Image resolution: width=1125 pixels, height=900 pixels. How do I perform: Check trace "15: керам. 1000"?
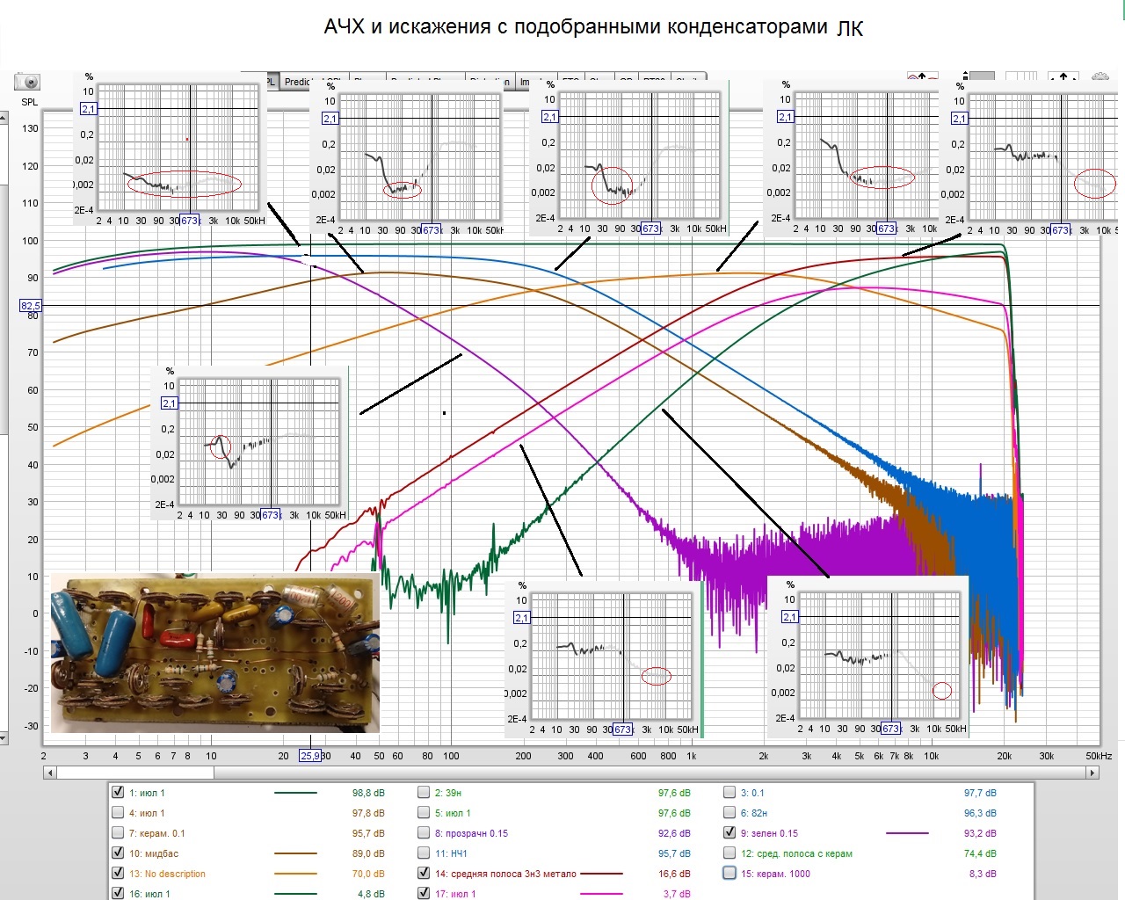pos(729,874)
